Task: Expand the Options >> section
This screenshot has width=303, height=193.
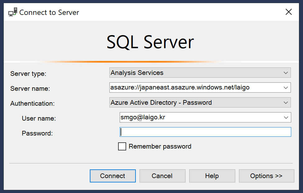Action: (266, 176)
